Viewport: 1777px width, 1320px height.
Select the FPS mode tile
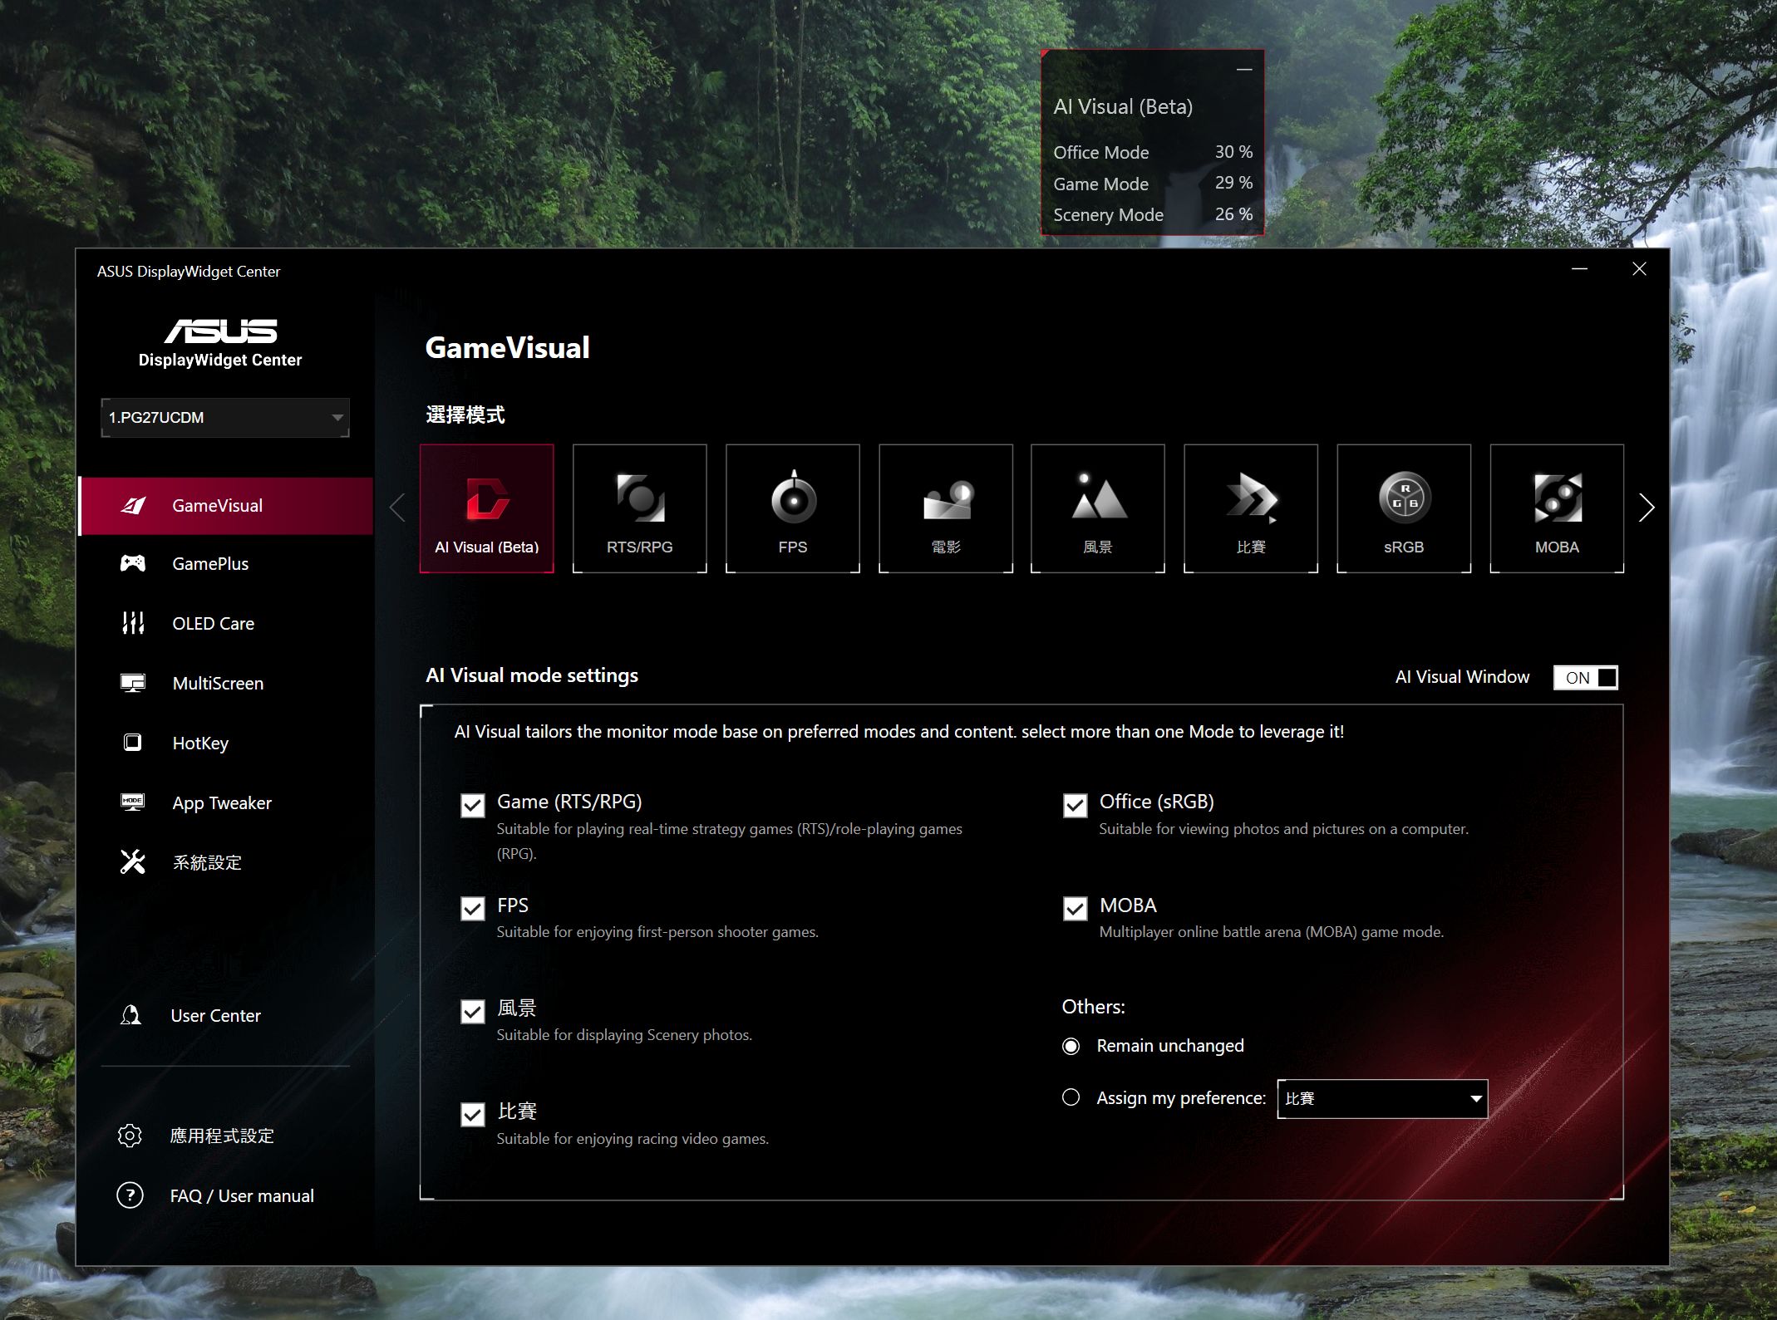coord(792,508)
